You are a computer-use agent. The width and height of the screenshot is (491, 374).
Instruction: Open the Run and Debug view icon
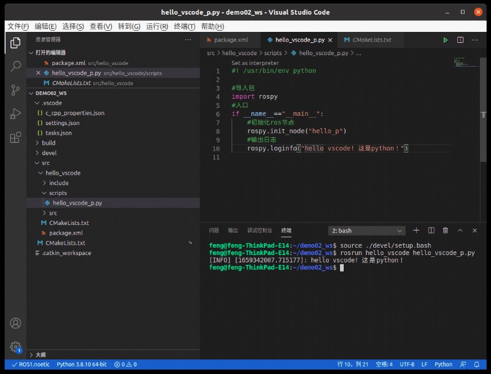(15, 114)
